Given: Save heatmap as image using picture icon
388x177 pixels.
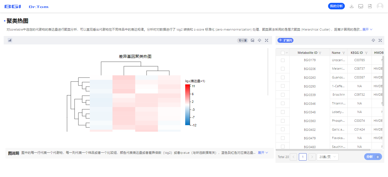Looking at the screenshot, I should pos(253,40).
